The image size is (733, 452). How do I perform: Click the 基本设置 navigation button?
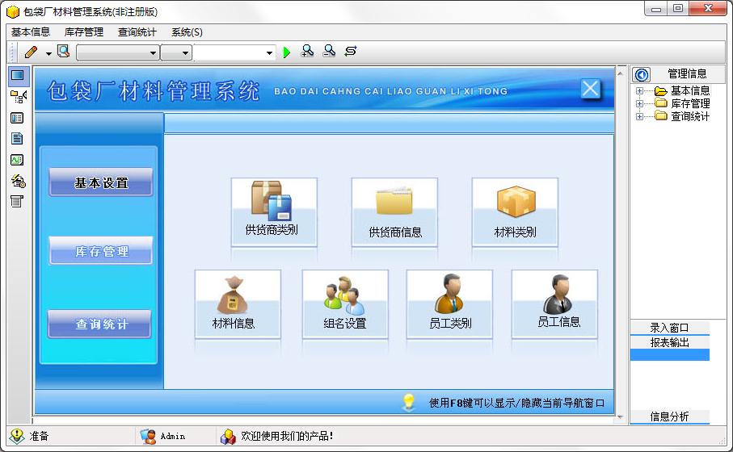click(x=100, y=182)
